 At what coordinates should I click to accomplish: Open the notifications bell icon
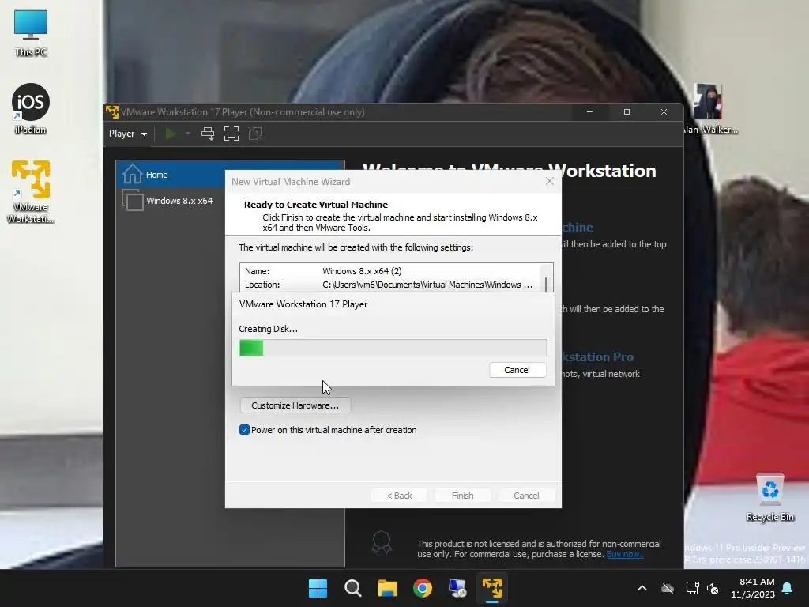point(788,588)
